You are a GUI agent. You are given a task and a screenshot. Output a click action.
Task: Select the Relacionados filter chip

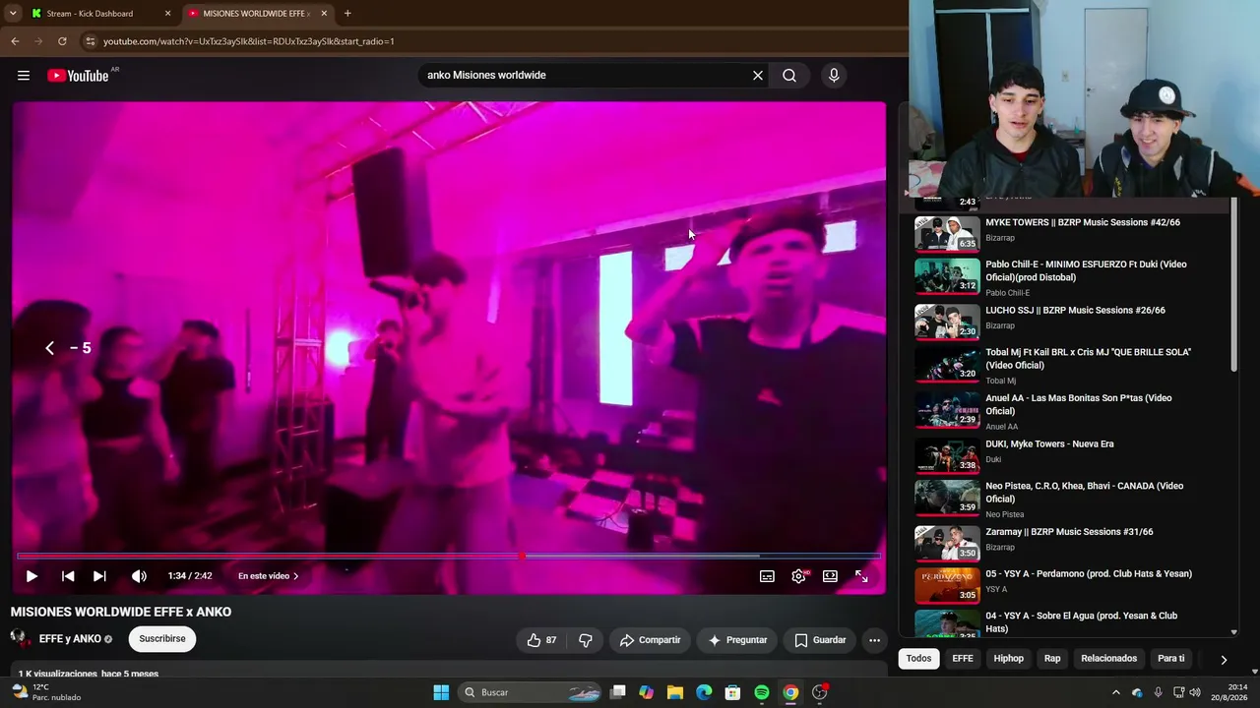1108,659
